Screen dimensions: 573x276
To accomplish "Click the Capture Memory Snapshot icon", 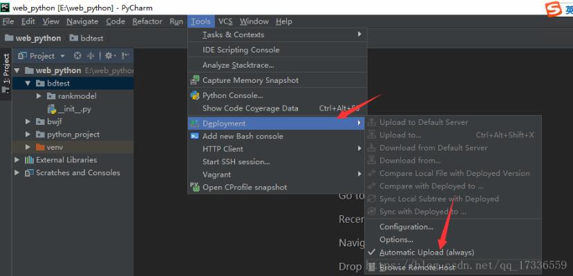I will click(196, 80).
